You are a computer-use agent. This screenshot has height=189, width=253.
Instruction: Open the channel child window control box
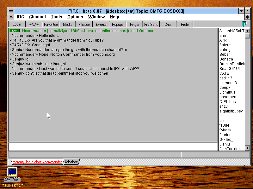click(11, 17)
